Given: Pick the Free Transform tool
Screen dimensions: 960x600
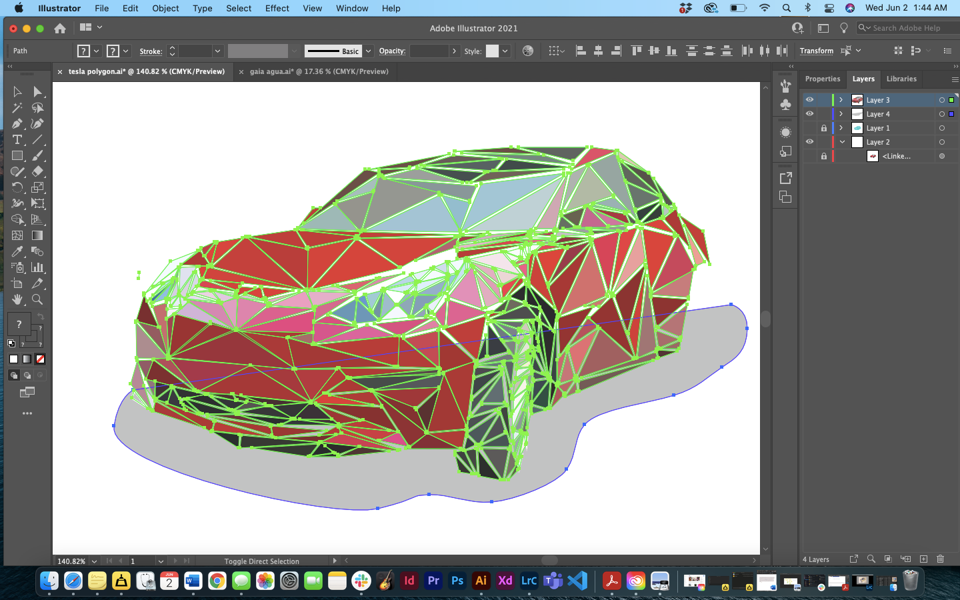Looking at the screenshot, I should point(37,203).
